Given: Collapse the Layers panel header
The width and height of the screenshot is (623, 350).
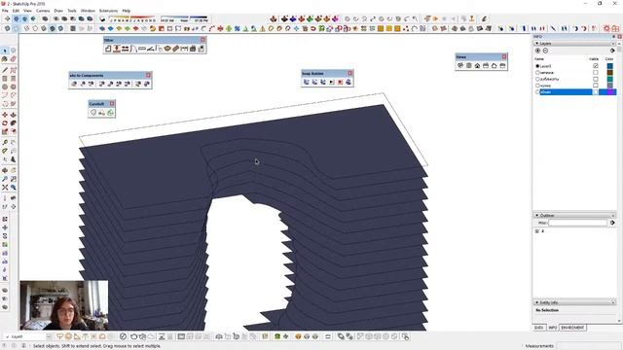Looking at the screenshot, I should 574,43.
